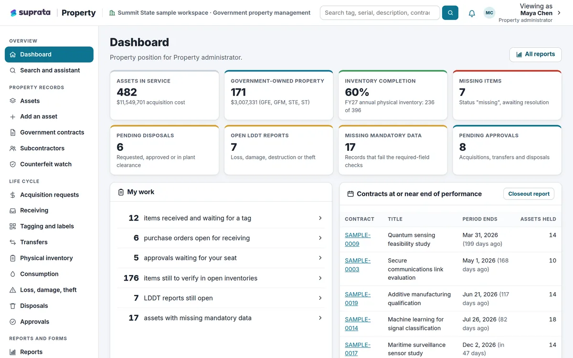Select Add an asset
Screen dimensions: 573x358
tap(49, 116)
